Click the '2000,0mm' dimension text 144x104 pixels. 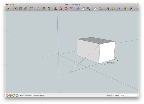click(x=111, y=63)
